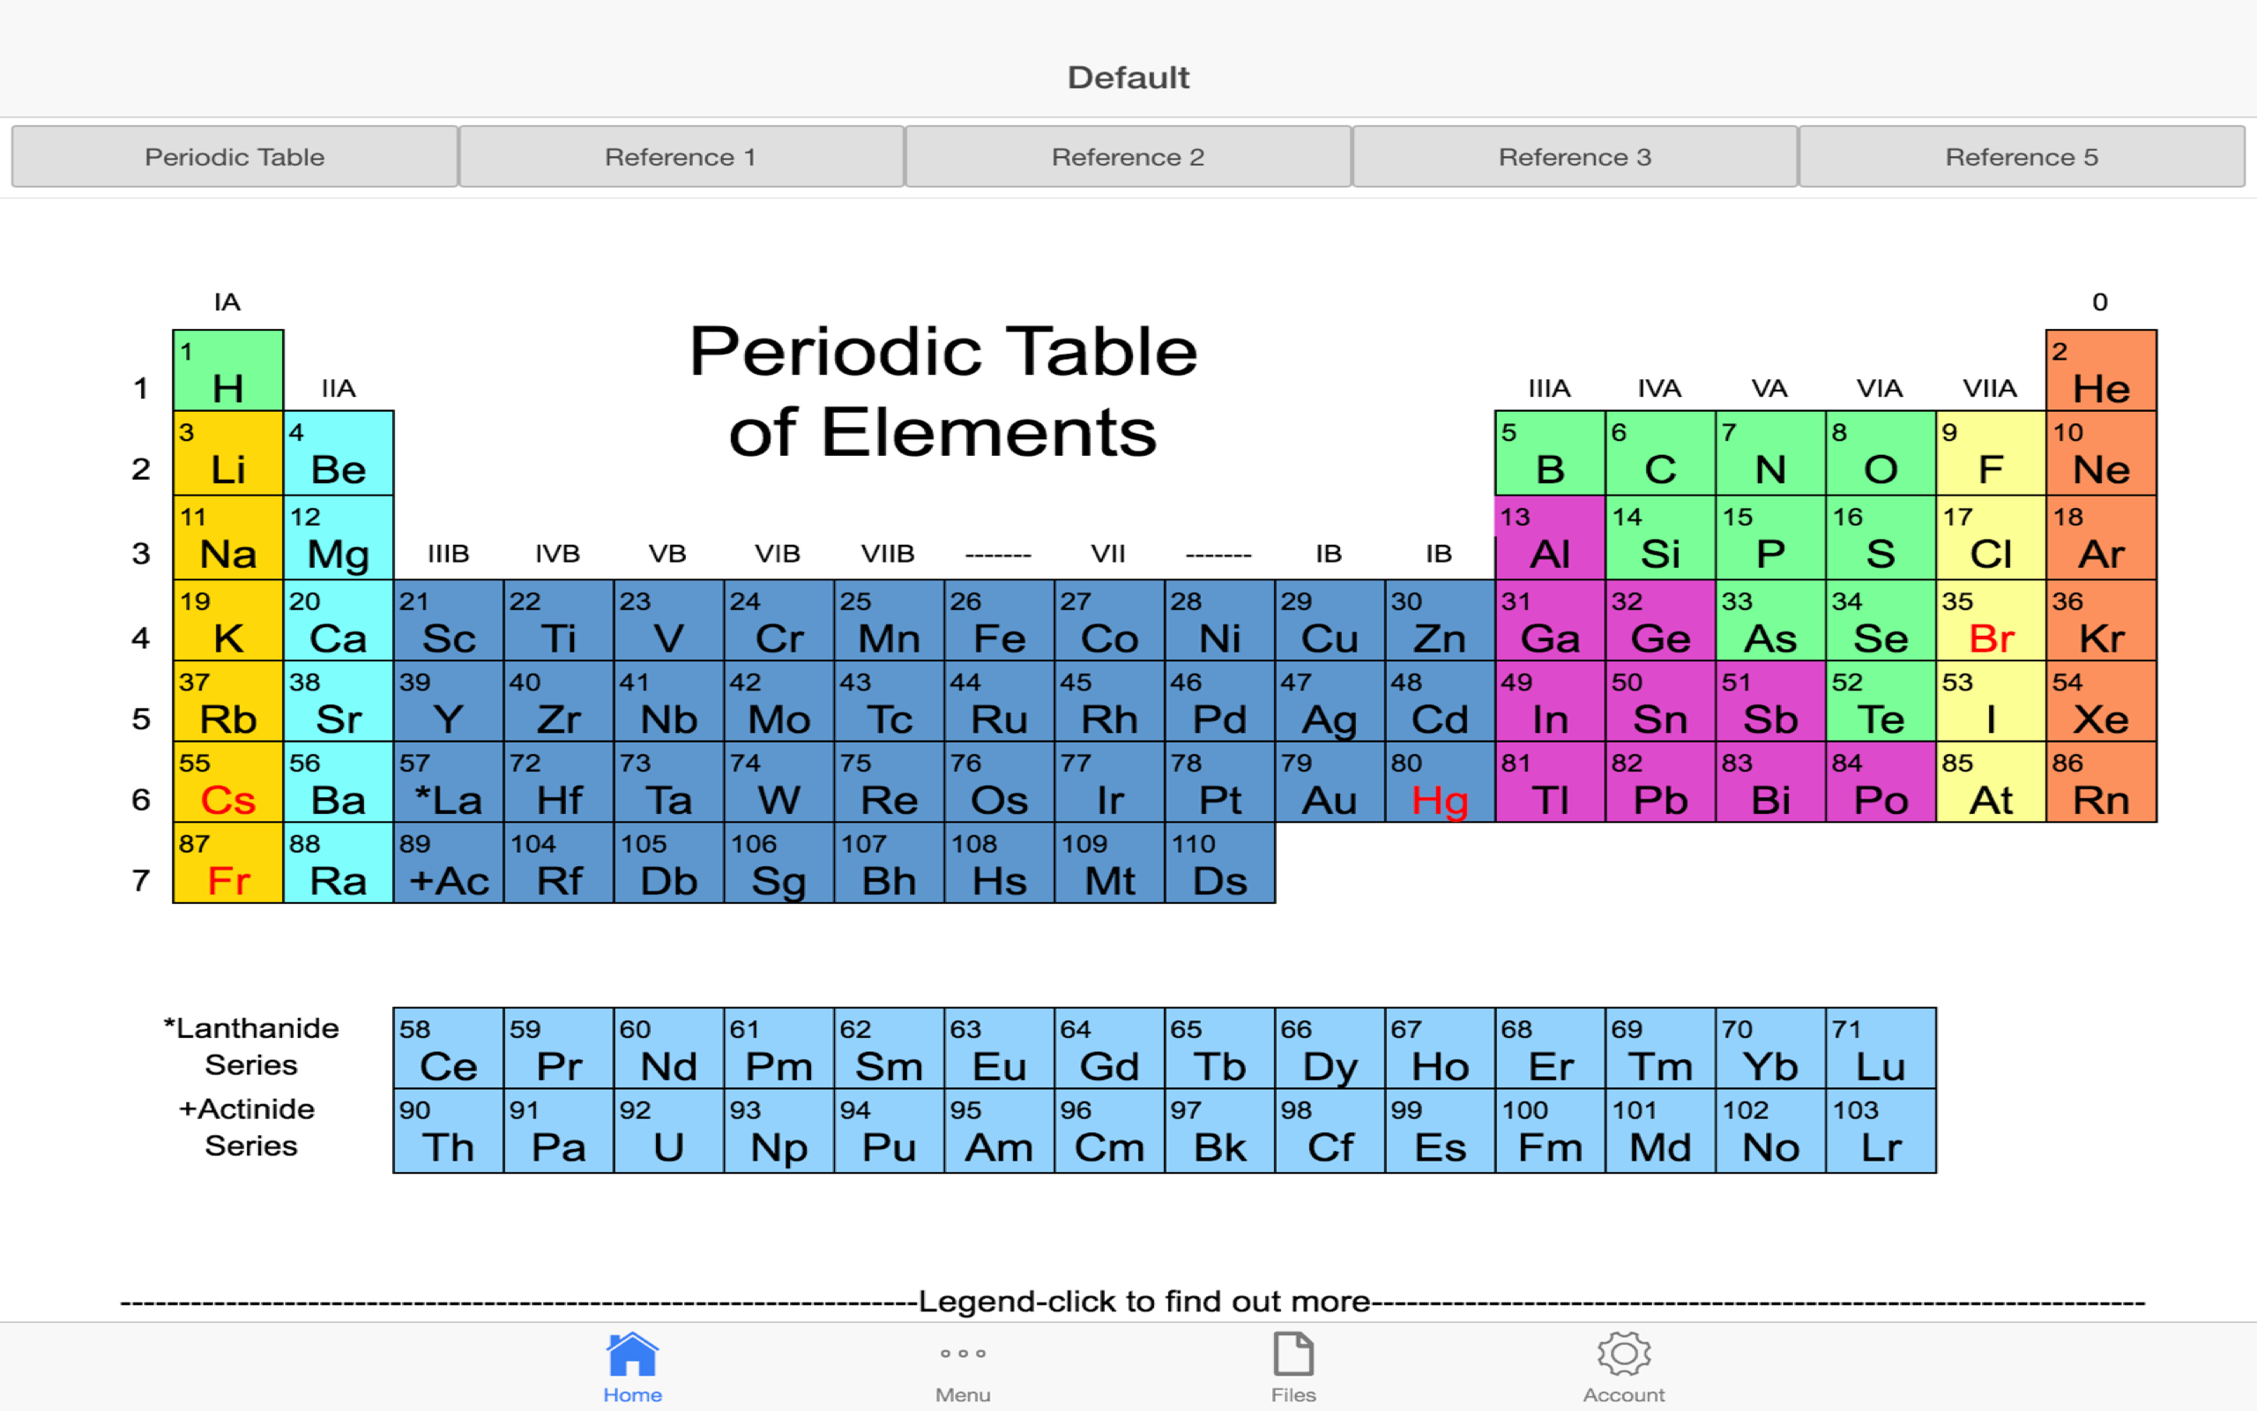Open Files using the document icon
Screen dimensions: 2257x1411
coord(1292,1364)
